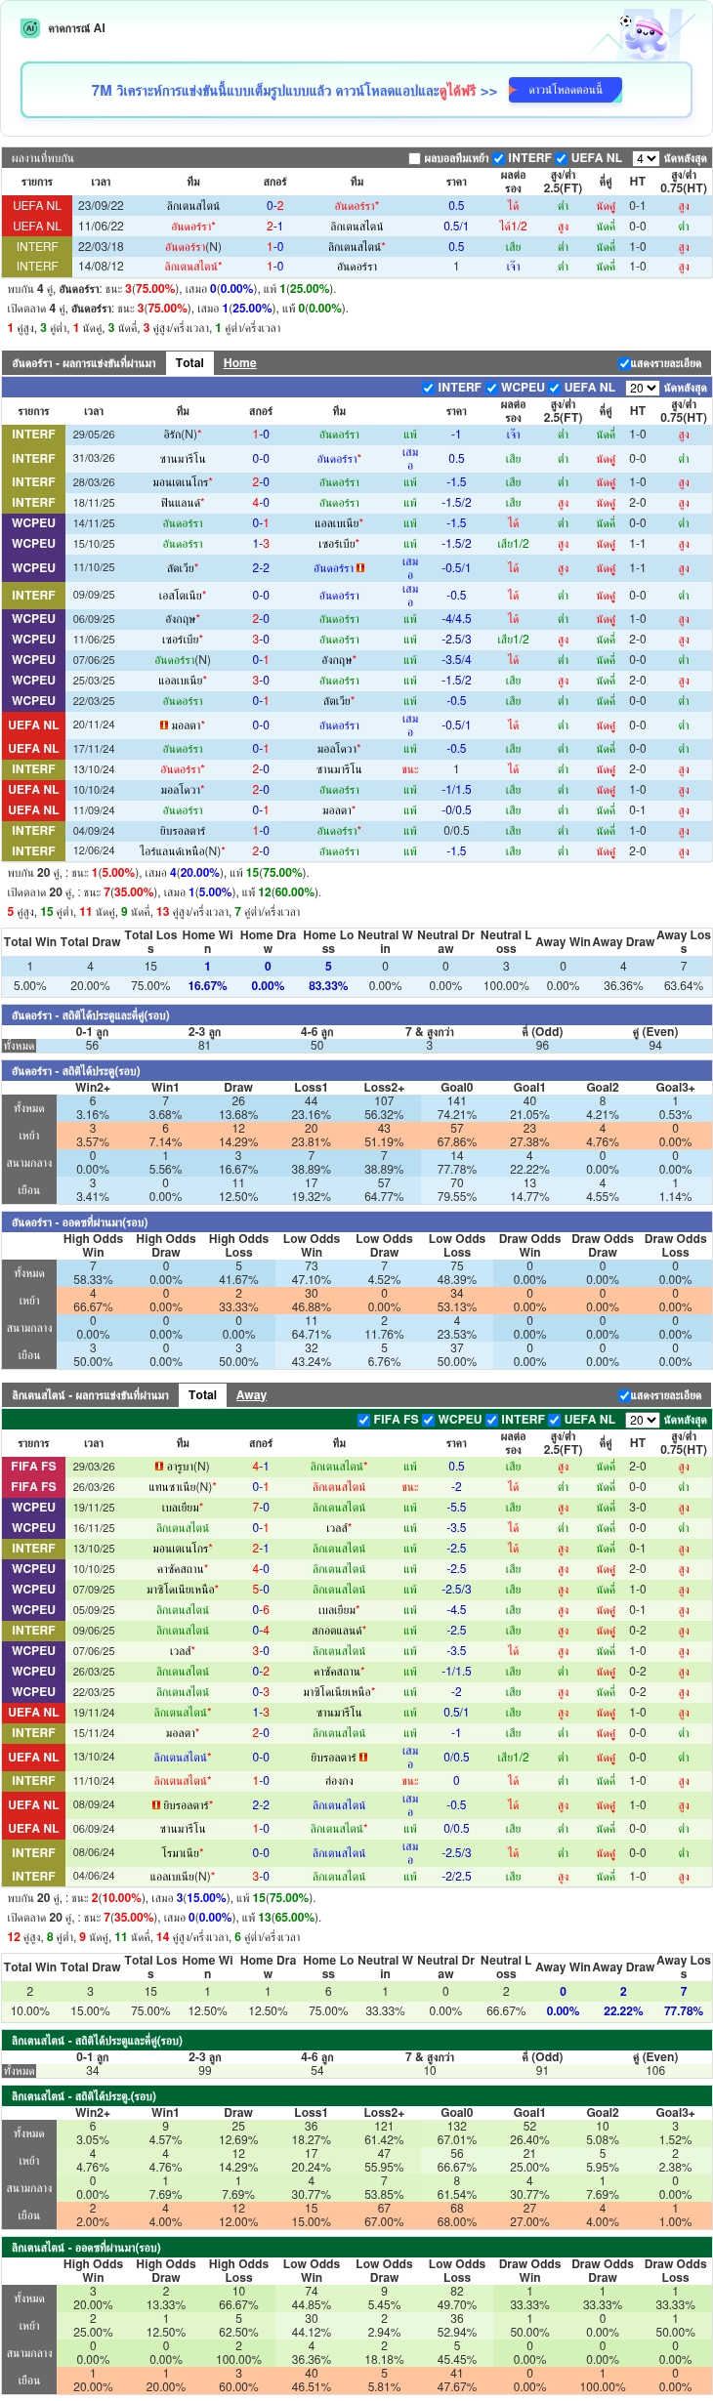This screenshot has height=2401, width=713.
Task: Click red card icon beside ยิบรอลตาร์ on 13/10/24
Action: coord(363,1758)
